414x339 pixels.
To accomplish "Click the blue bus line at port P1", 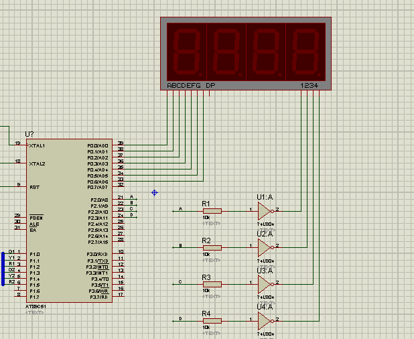I will (3, 269).
